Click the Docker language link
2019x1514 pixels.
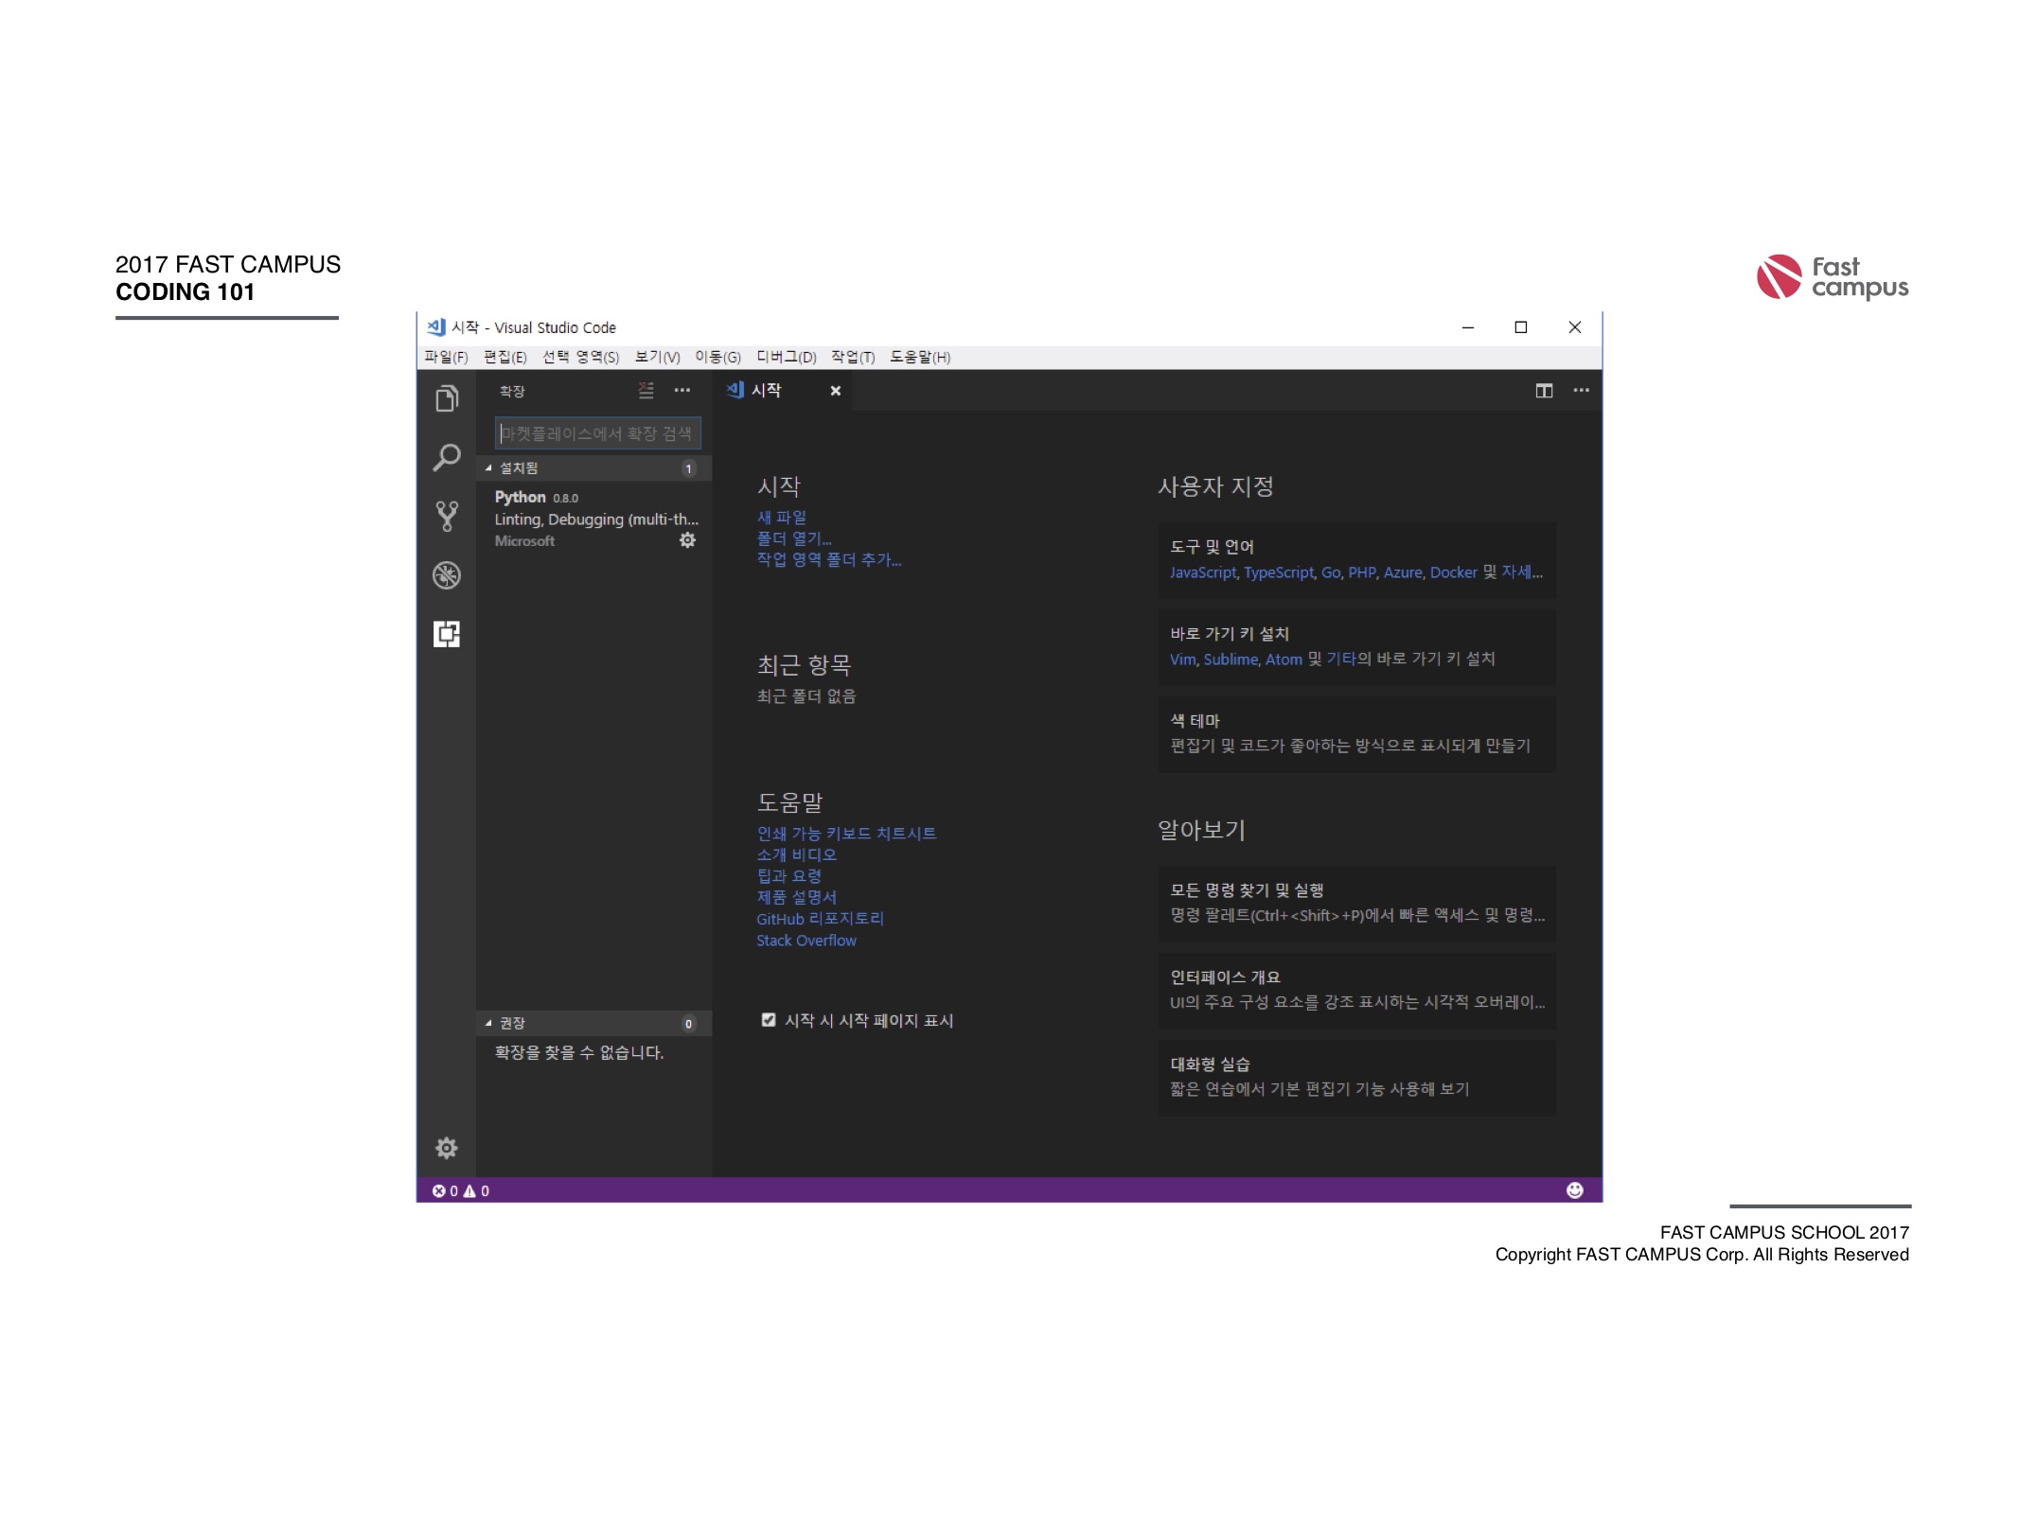point(1454,572)
